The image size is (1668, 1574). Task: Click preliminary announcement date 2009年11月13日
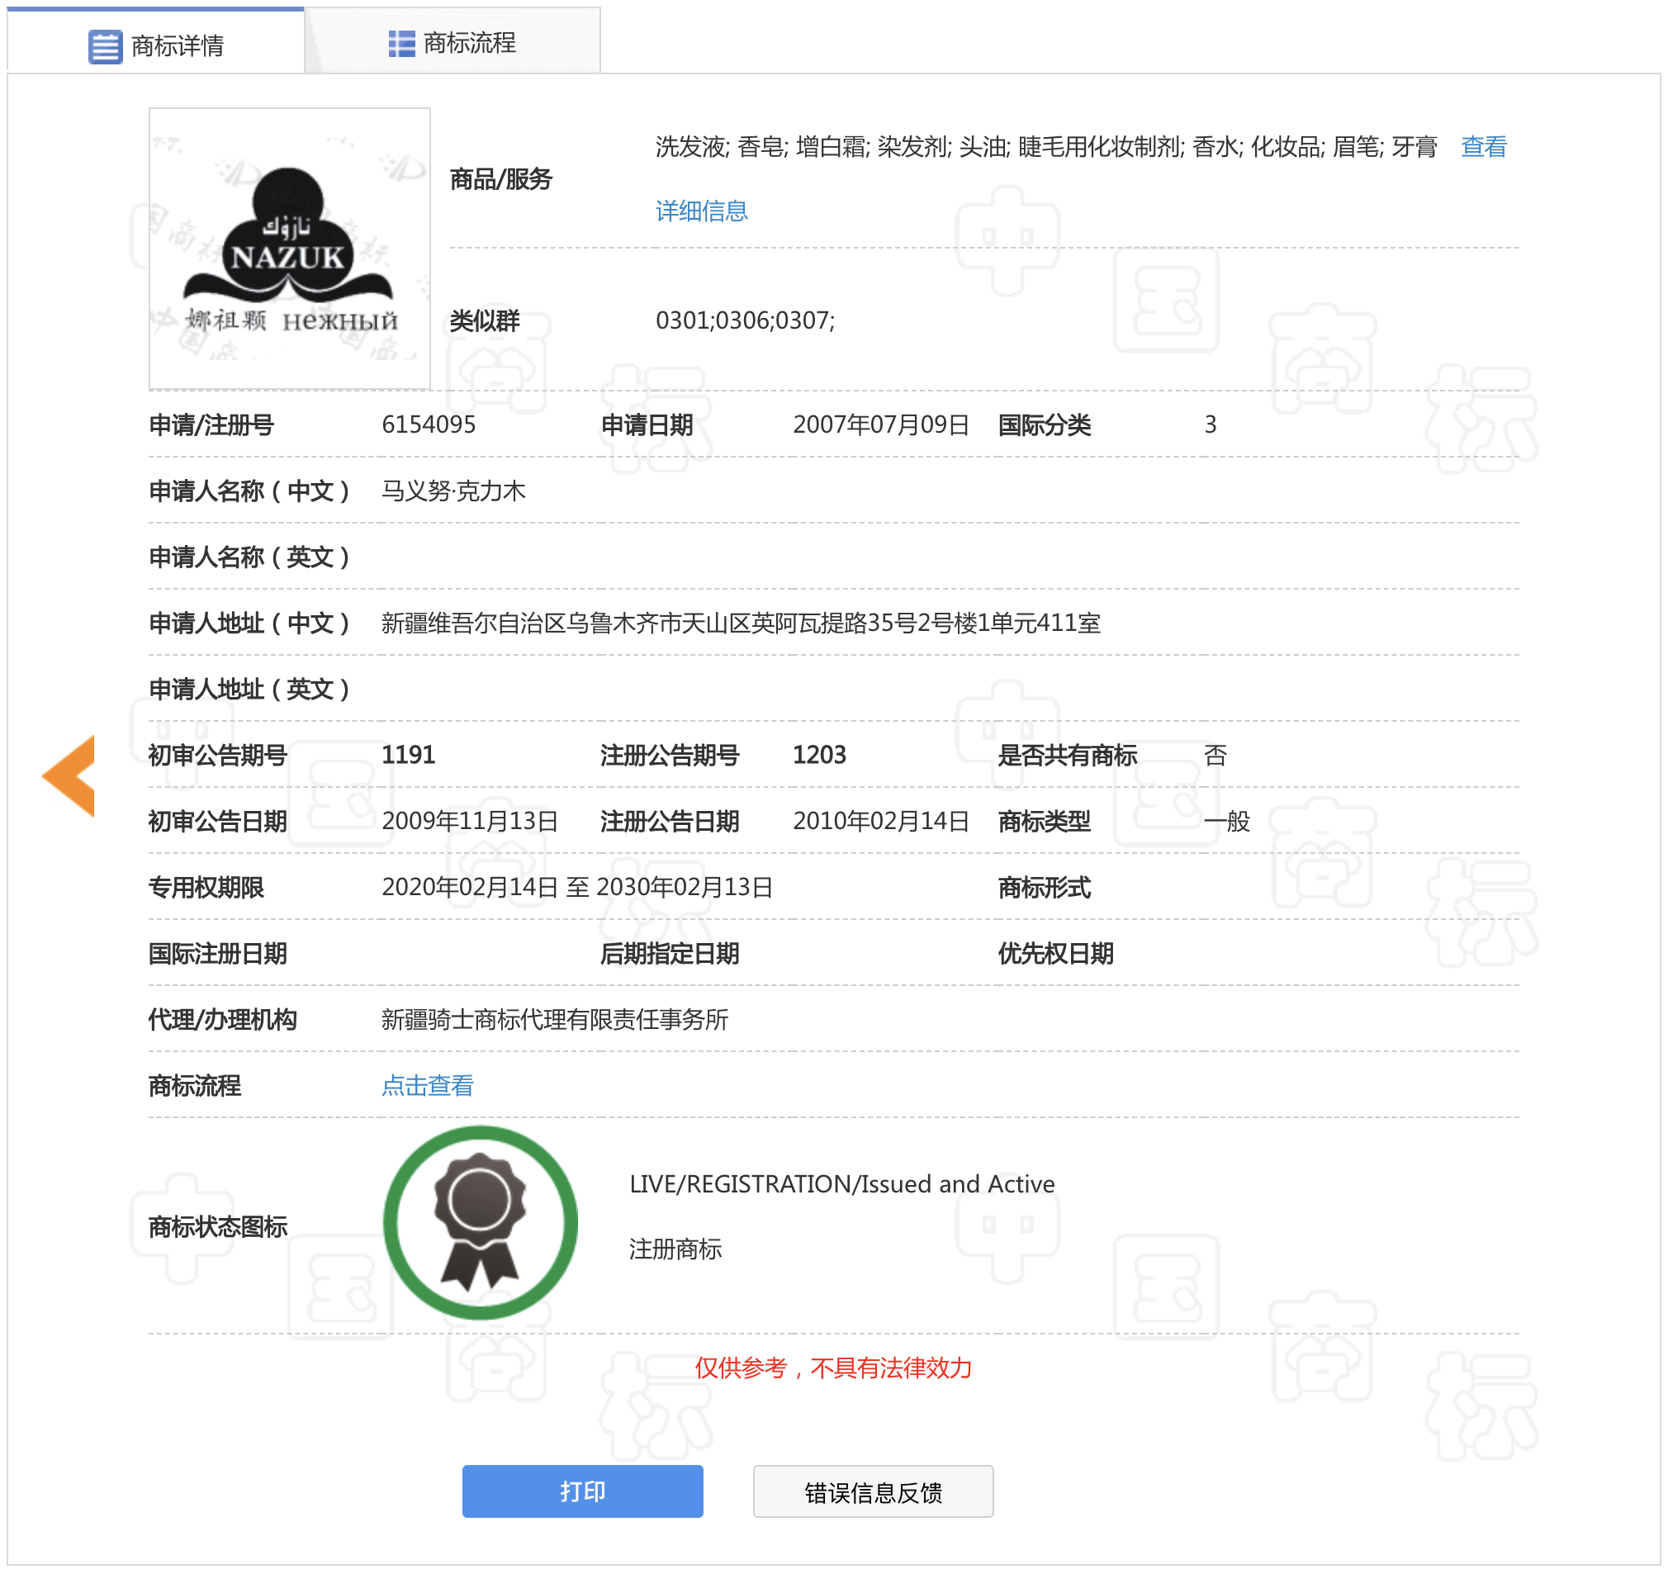coord(469,821)
